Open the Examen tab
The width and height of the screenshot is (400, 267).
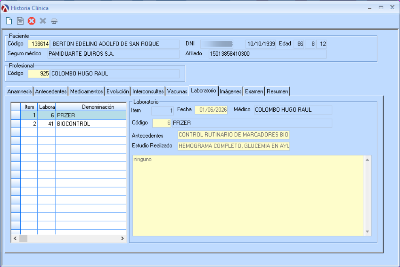(x=254, y=91)
